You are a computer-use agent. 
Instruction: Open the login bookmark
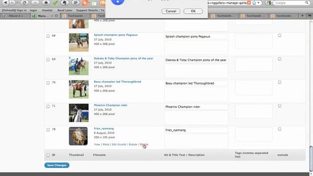click(34, 10)
